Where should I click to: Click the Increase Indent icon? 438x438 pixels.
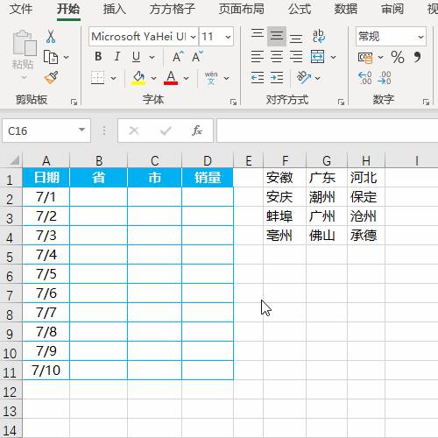pyautogui.click(x=277, y=78)
